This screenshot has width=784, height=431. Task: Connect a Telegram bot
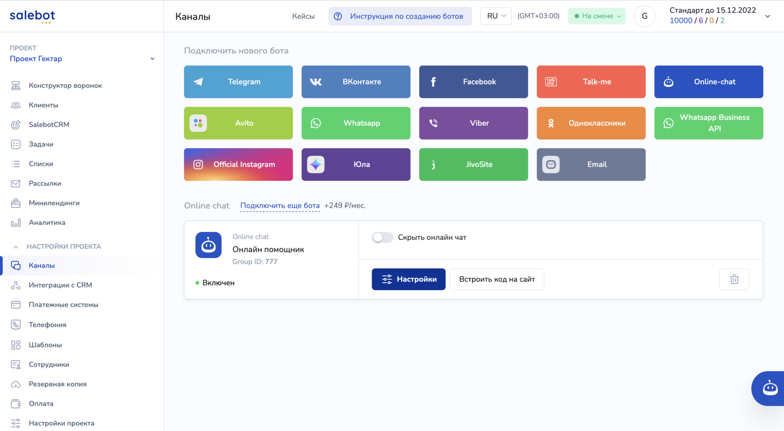(238, 82)
